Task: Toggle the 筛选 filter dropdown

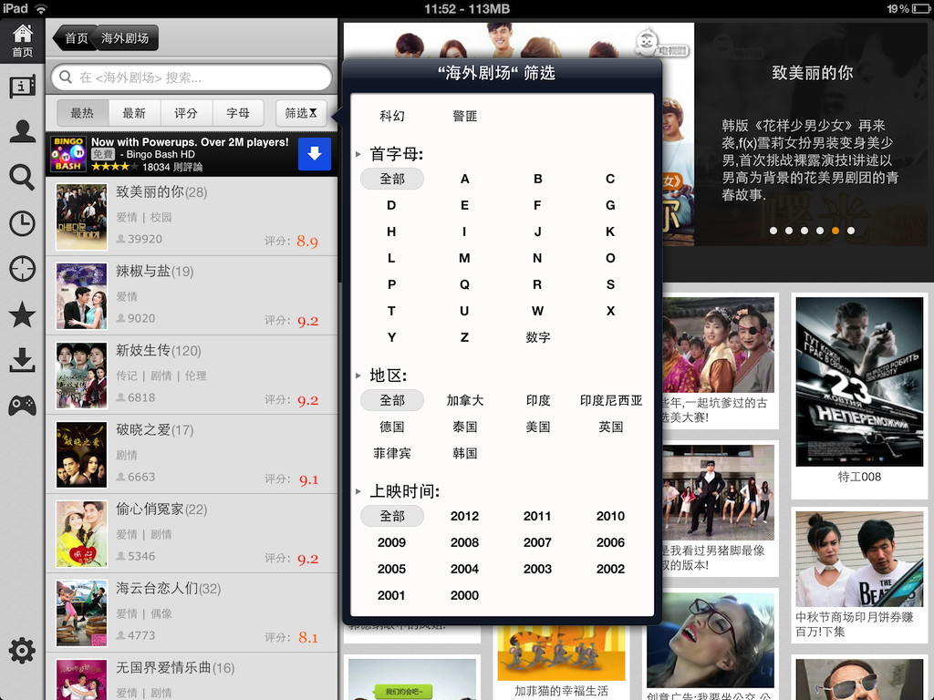Action: click(301, 113)
